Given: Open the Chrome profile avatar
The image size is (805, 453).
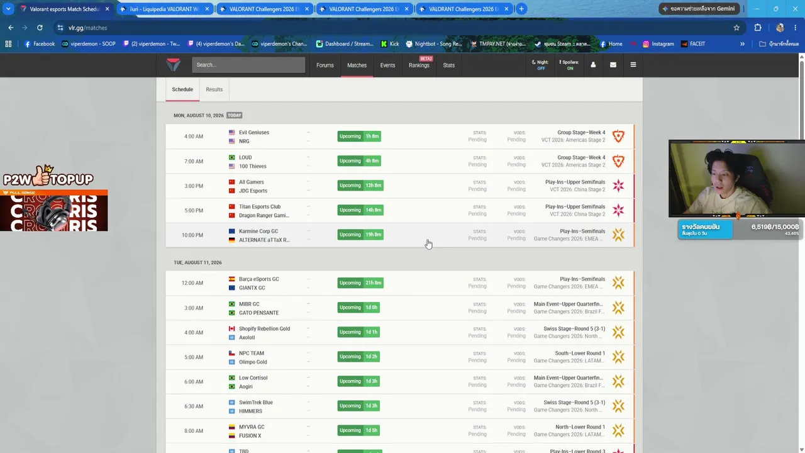Looking at the screenshot, I should (780, 28).
